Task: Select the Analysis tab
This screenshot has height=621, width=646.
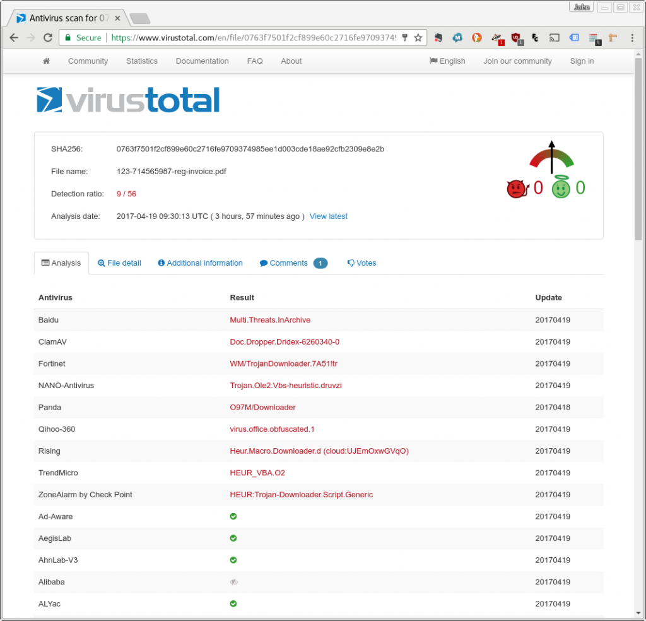Action: coord(61,263)
